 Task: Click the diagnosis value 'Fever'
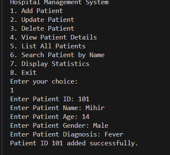[114, 134]
